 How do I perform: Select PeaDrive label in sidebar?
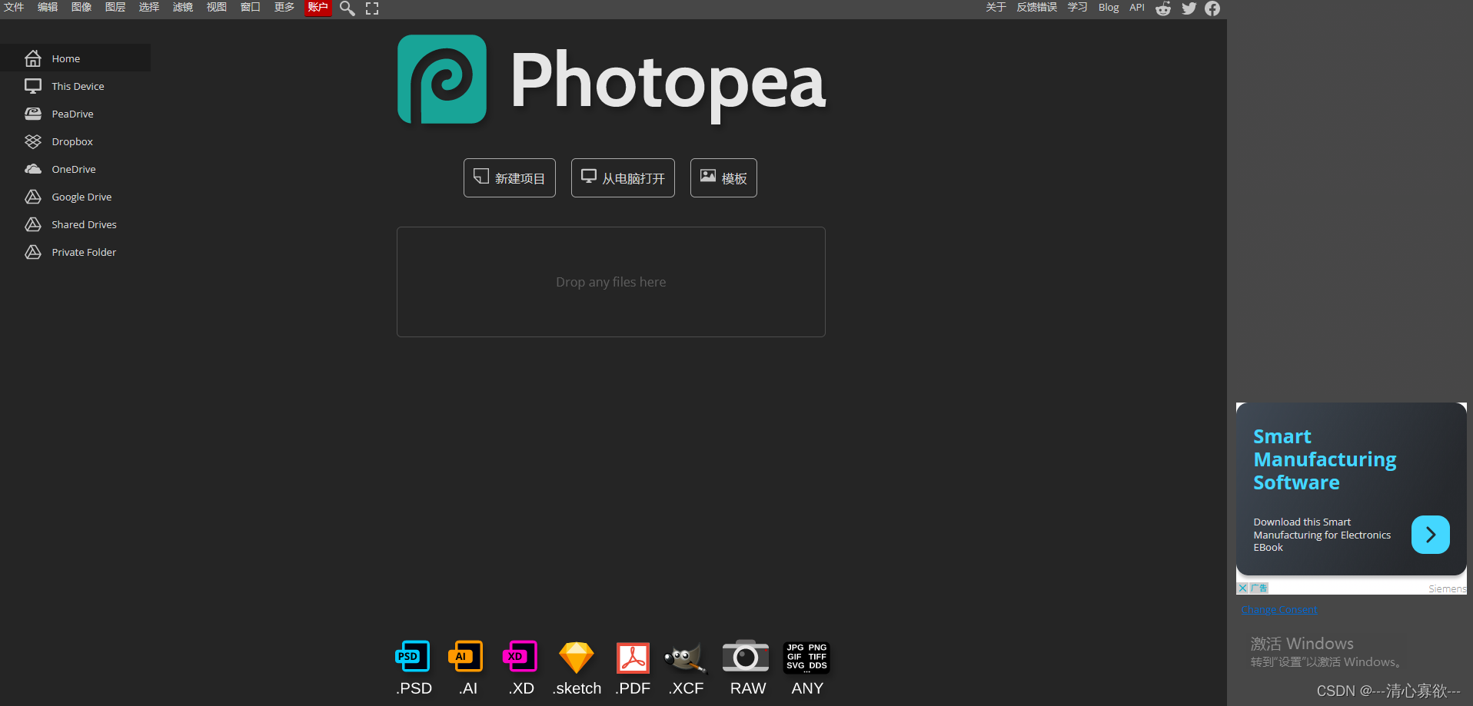coord(72,114)
